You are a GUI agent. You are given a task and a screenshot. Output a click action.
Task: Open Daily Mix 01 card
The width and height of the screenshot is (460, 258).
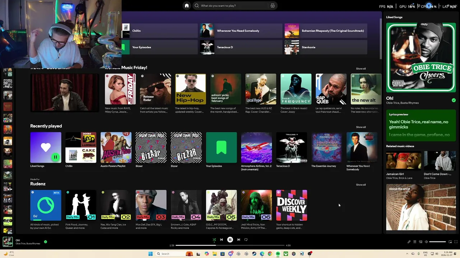[x=81, y=205]
